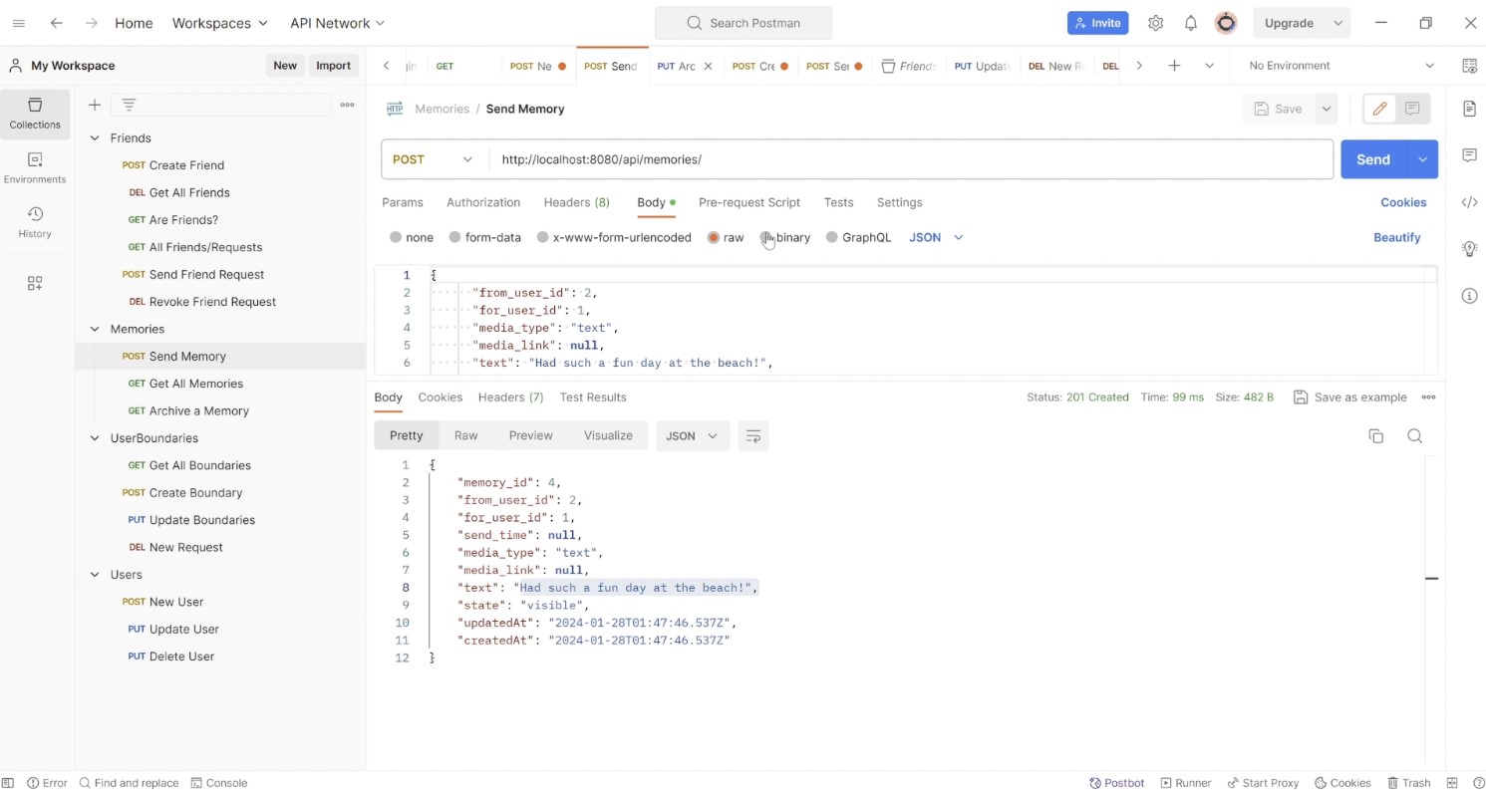Open the related requests lightbulb icon
This screenshot has width=1486, height=790.
[x=1469, y=249]
